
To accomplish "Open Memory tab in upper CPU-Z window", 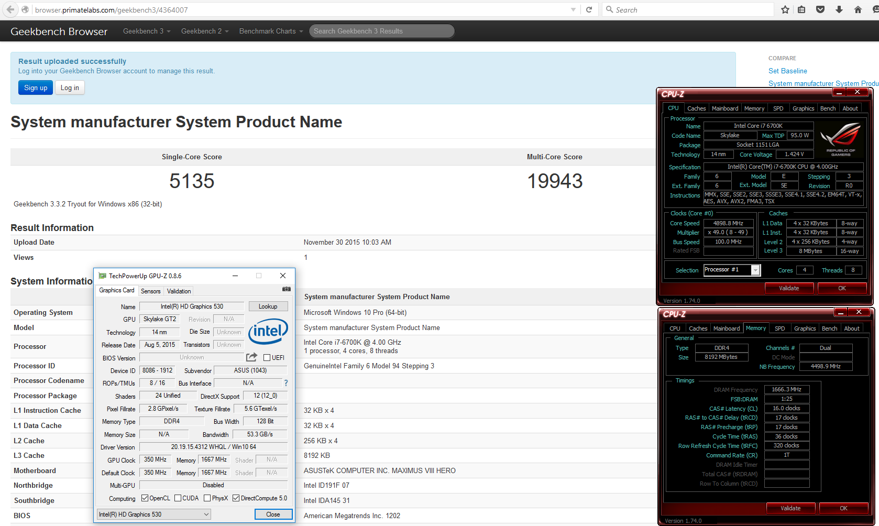I will [754, 108].
